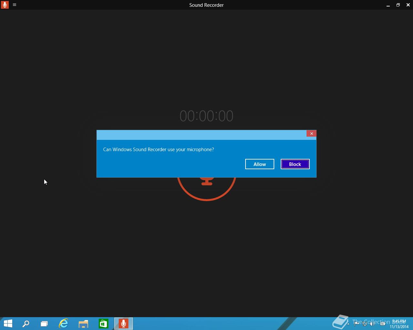Open the taskbar Search magnifier
This screenshot has height=330, width=413.
pos(26,323)
